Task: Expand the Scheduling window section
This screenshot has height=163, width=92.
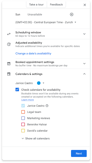Action: pyautogui.click(x=84, y=34)
